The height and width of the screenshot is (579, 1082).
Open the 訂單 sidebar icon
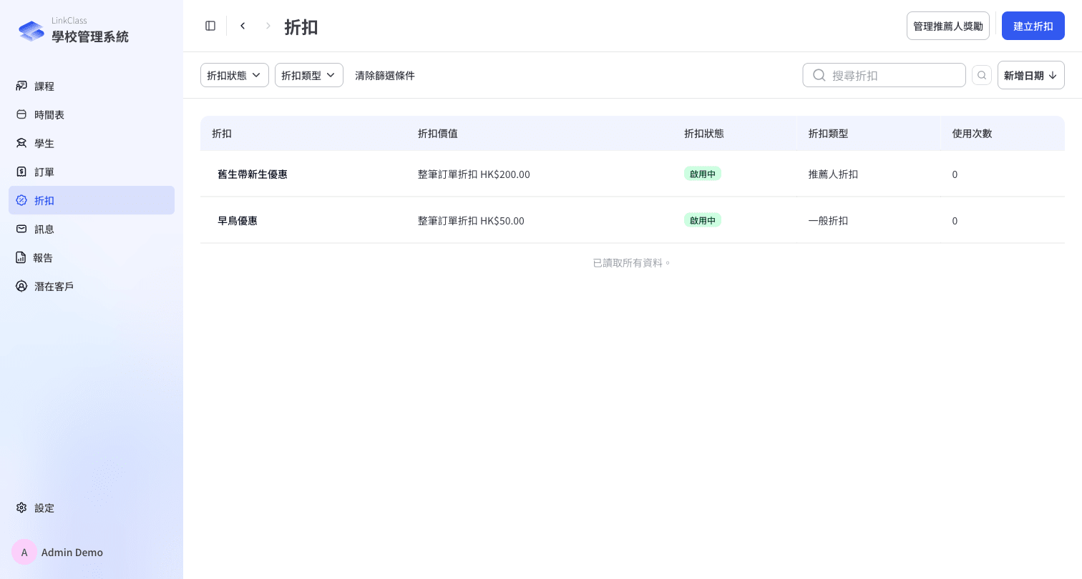21,172
